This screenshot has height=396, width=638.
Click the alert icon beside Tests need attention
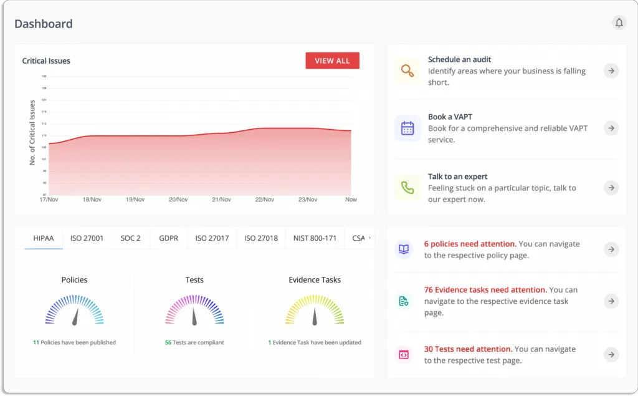pos(404,354)
